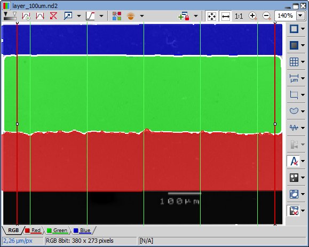This screenshot has width=309, height=247.
Task: Toggle the grid overlay icon
Action: [x=294, y=62]
